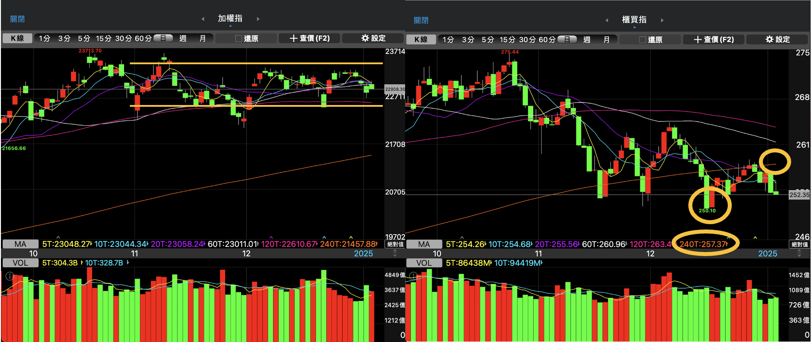Screen dimensions: 812x342
Task: Expand 櫃買指 symbol title dropdown
Action: click(x=634, y=20)
